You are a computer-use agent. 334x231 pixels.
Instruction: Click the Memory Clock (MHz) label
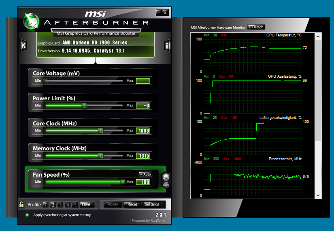click(60, 148)
